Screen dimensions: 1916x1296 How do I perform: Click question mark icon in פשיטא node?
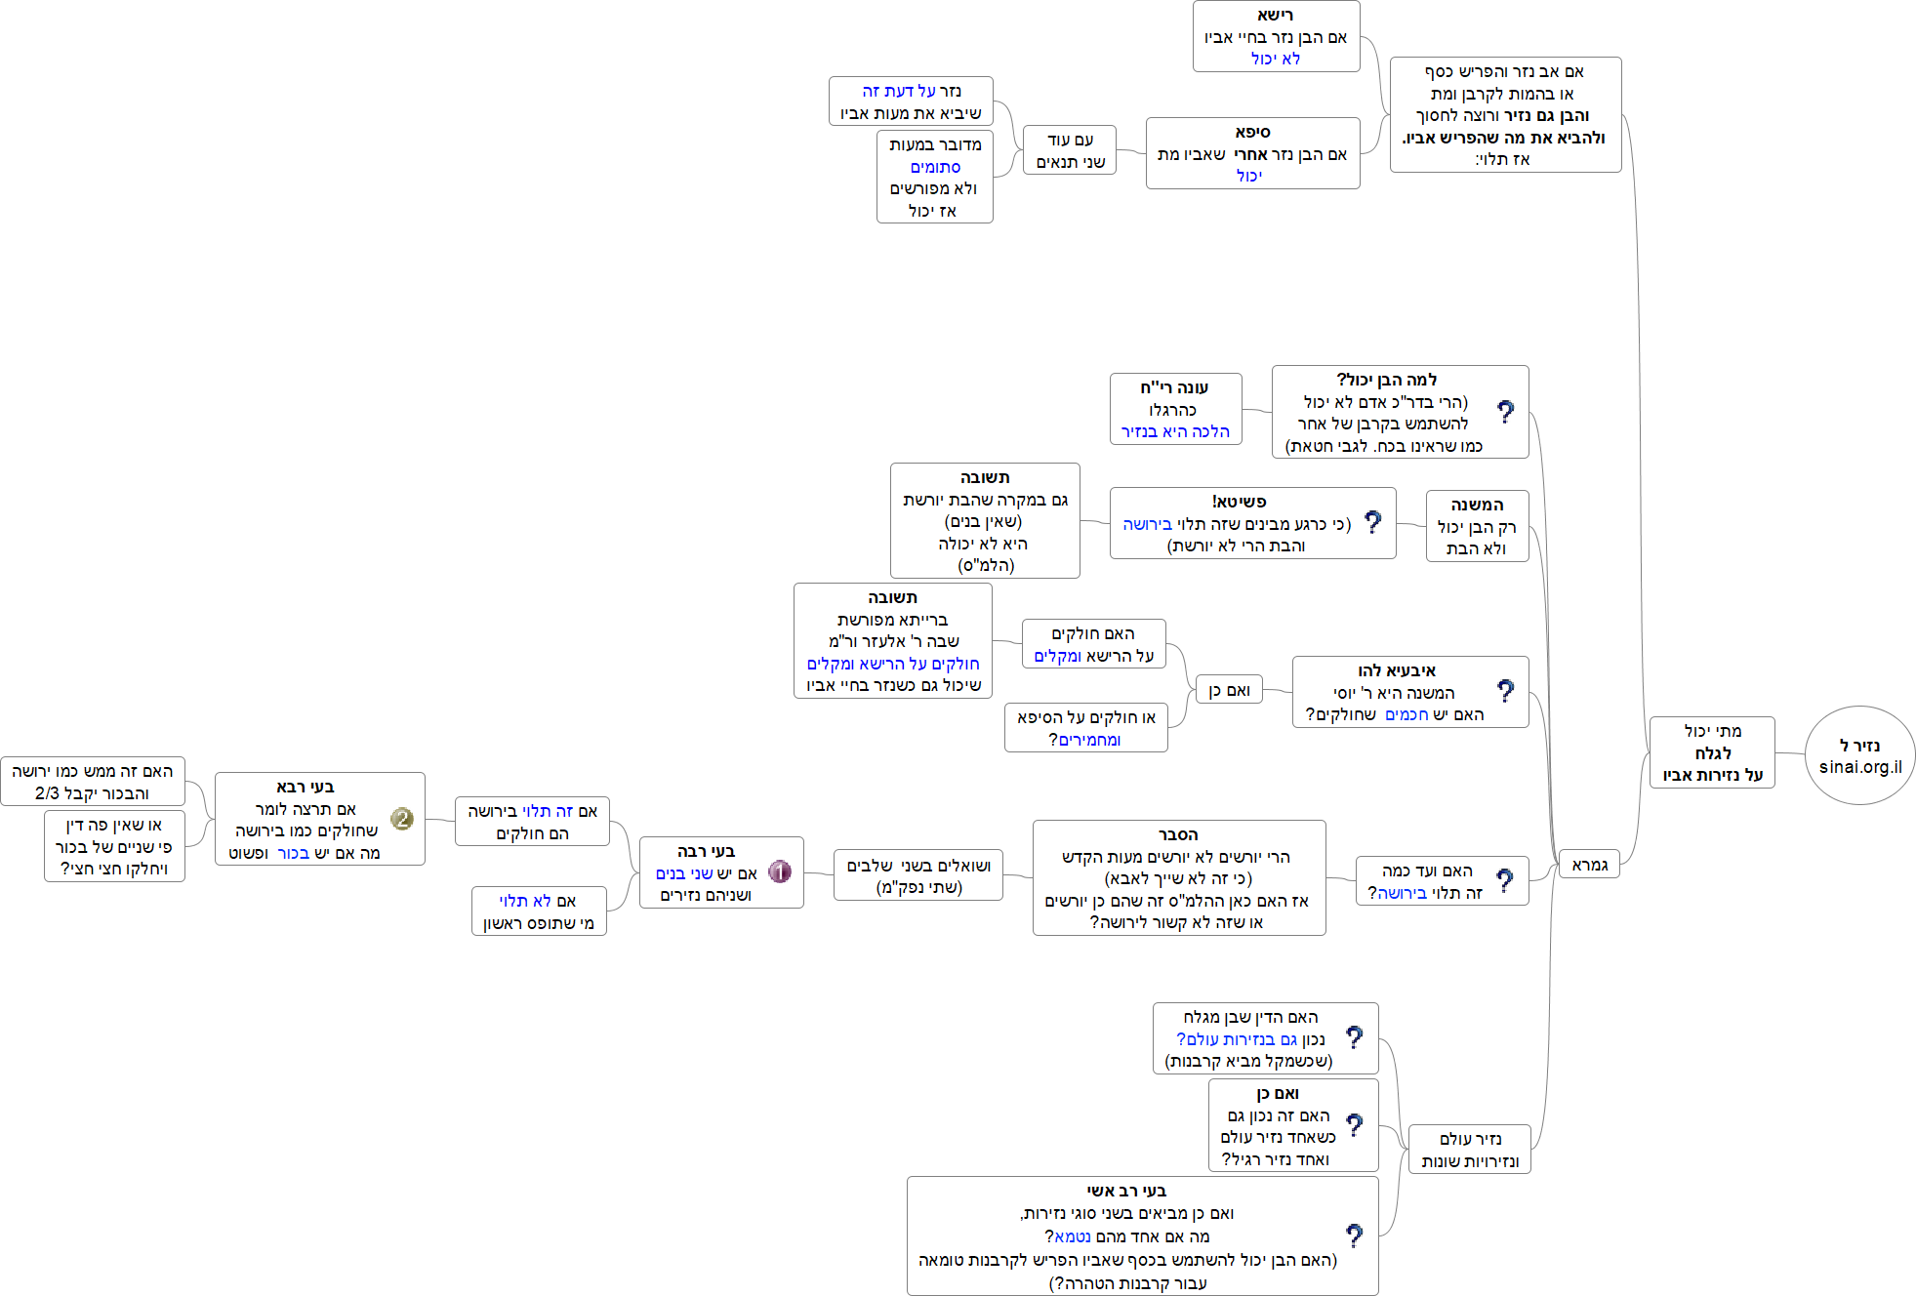point(1373,522)
